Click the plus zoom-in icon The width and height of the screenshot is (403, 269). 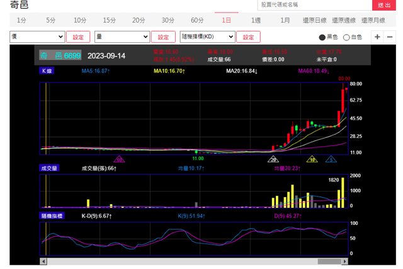(378, 37)
